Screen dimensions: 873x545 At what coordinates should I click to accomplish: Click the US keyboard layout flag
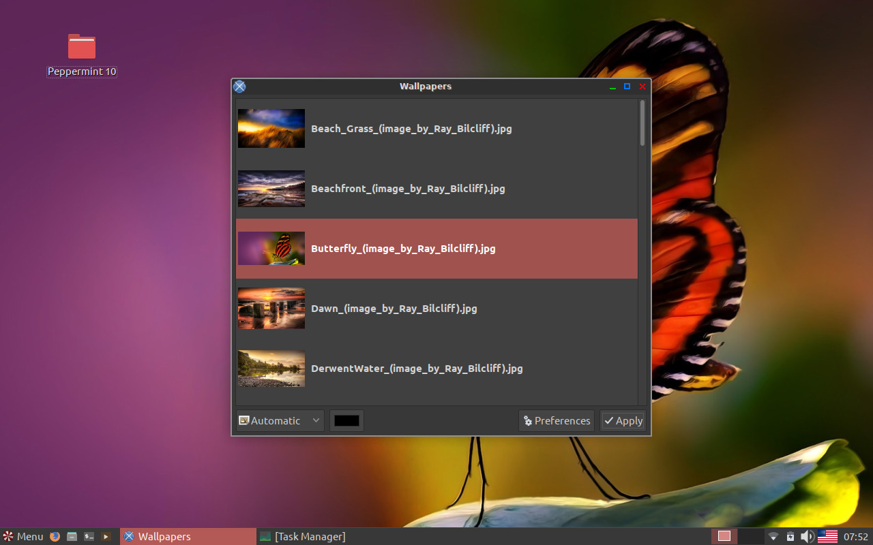(827, 536)
